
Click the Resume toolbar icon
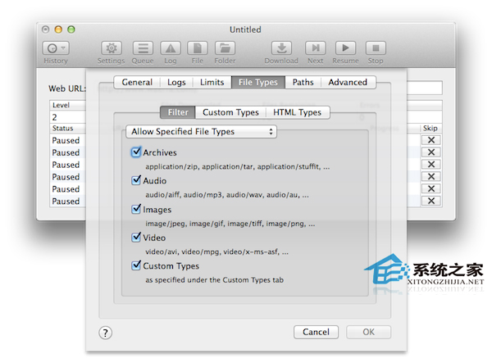coord(345,48)
